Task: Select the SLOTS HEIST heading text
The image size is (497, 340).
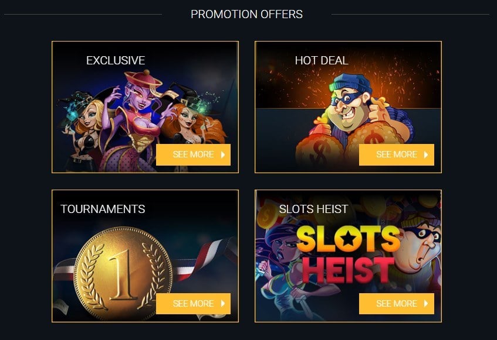Action: [313, 207]
